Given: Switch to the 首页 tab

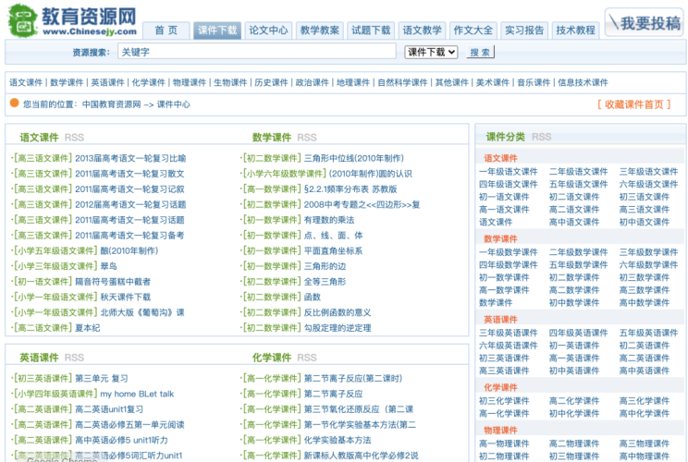Looking at the screenshot, I should pos(166,30).
